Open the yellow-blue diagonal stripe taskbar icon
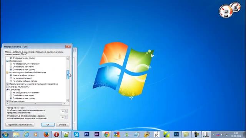Viewport: 246px width, 138px height. tap(166, 135)
